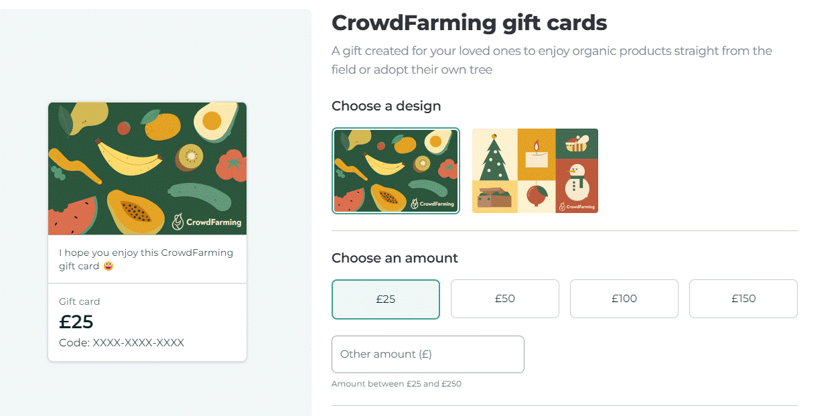Select the fruit-pattern gift card design
The height and width of the screenshot is (416, 838).
click(x=396, y=171)
